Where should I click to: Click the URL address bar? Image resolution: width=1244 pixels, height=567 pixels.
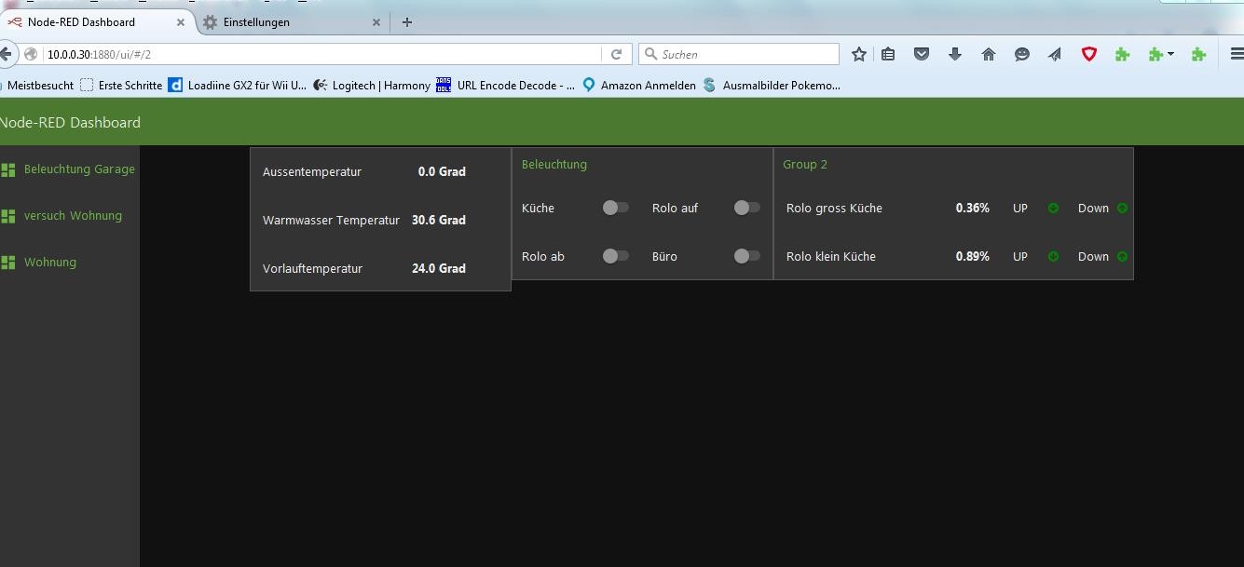[321, 54]
